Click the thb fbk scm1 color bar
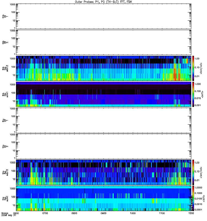This screenshot has height=221, width=207. (193, 94)
